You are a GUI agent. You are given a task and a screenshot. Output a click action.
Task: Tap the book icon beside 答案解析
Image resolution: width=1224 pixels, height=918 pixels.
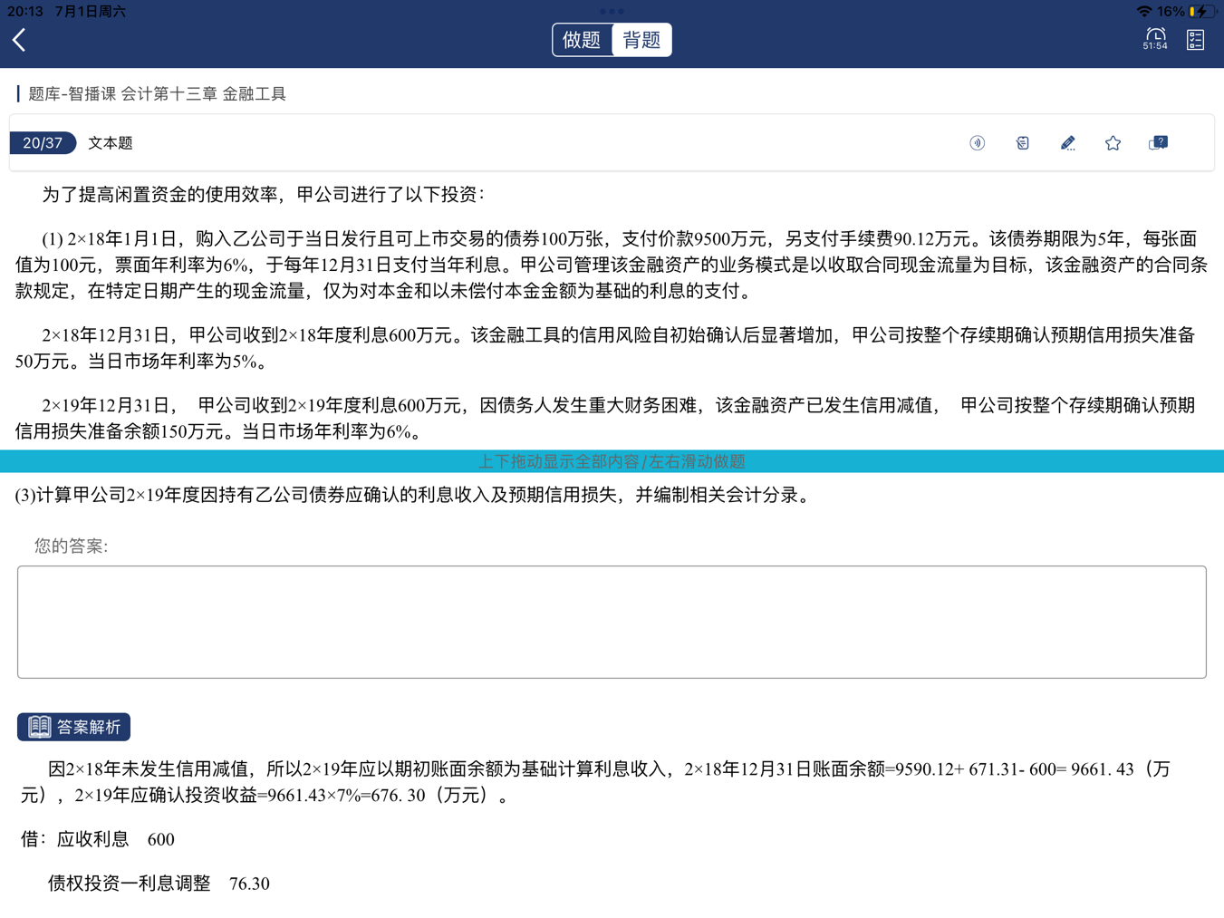point(39,727)
